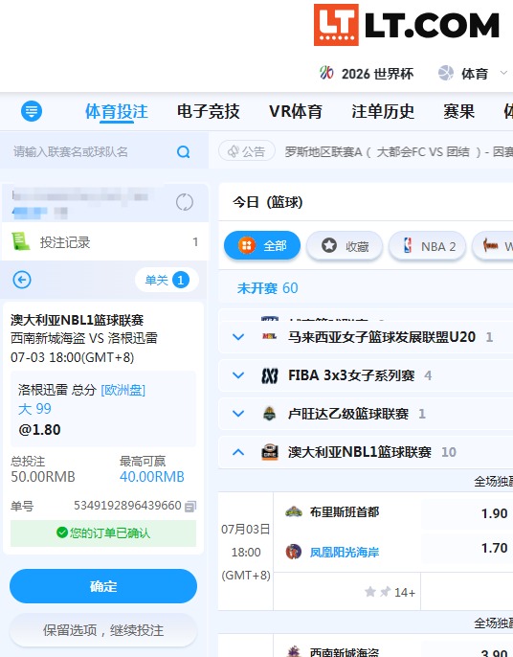Go back with the circled left-arrow icon
This screenshot has height=657, width=513.
pos(22,280)
